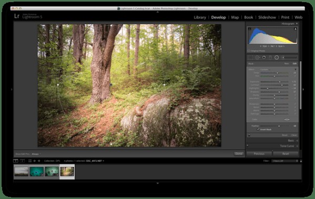This screenshot has height=199, width=315.
Task: Click the Contrast slider handle
Action: click(x=282, y=85)
